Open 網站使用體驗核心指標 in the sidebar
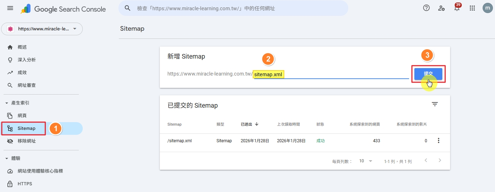Image resolution: width=495 pixels, height=192 pixels. point(40,171)
